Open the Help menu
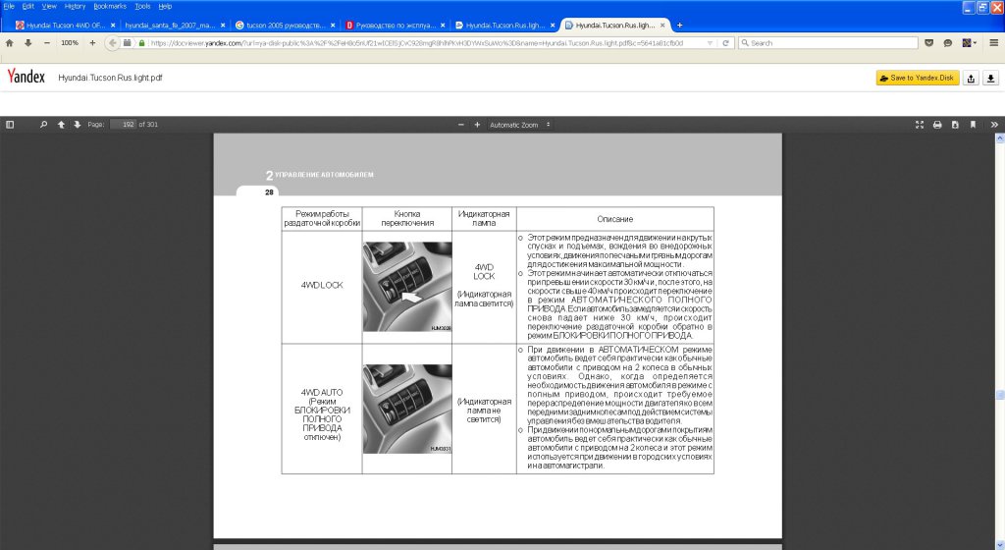This screenshot has height=550, width=1005. (165, 7)
